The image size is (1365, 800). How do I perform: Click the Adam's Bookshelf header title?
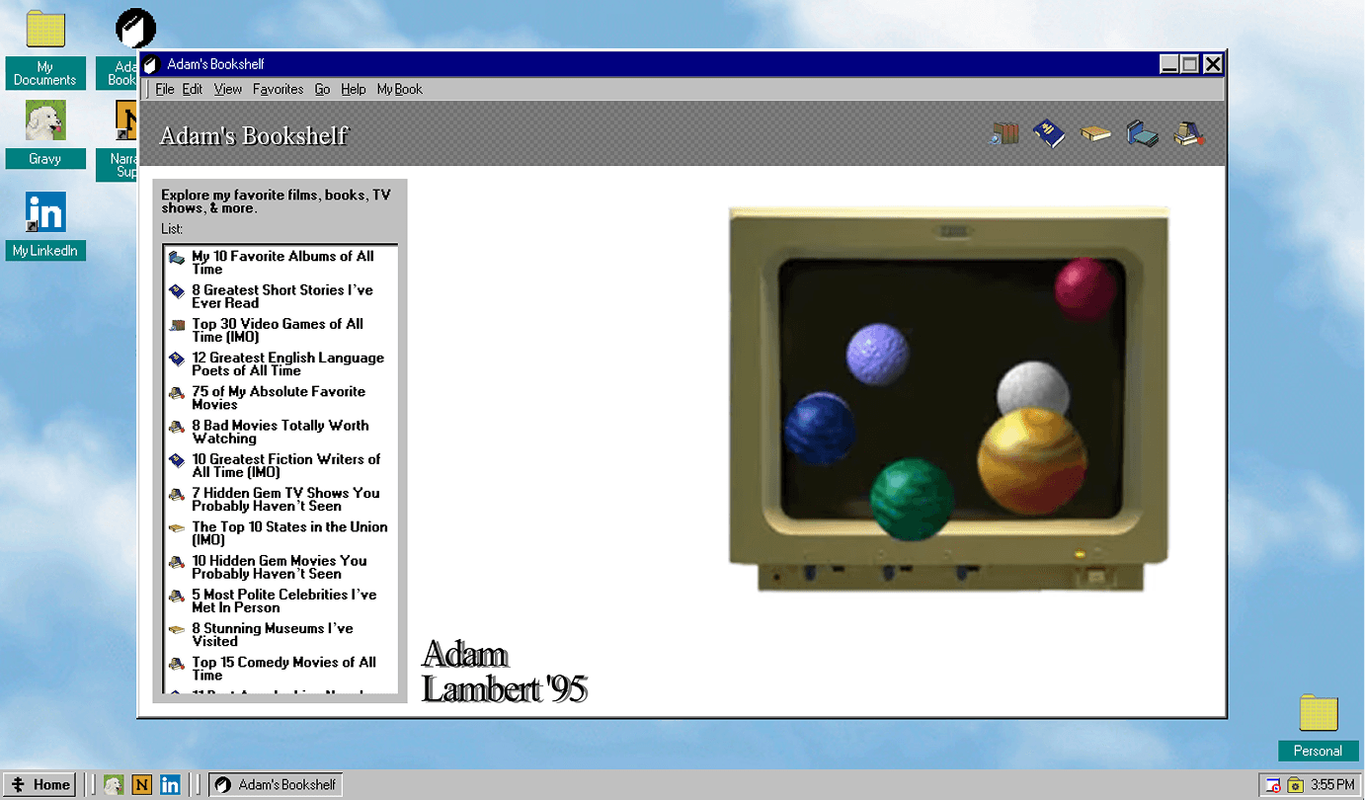click(254, 135)
